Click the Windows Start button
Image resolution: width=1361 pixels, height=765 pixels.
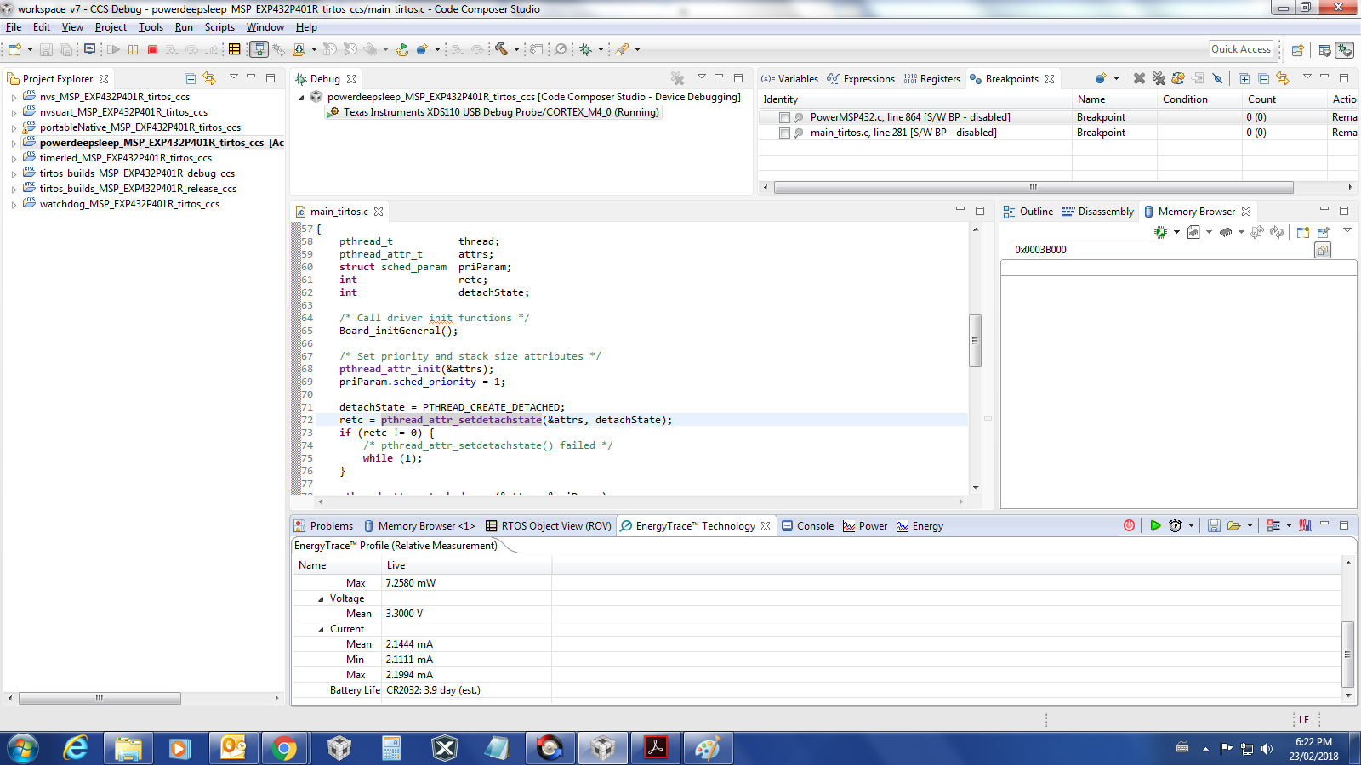click(x=23, y=748)
